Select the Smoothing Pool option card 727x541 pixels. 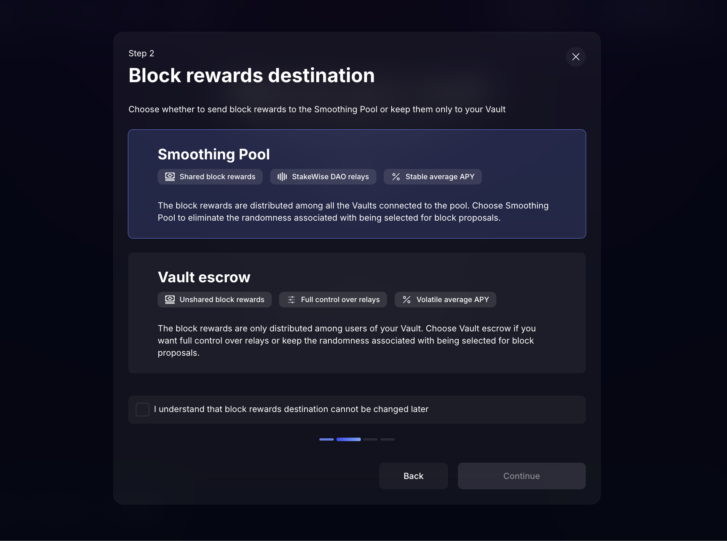click(x=357, y=184)
